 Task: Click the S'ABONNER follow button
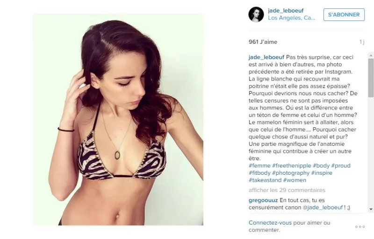pyautogui.click(x=344, y=14)
